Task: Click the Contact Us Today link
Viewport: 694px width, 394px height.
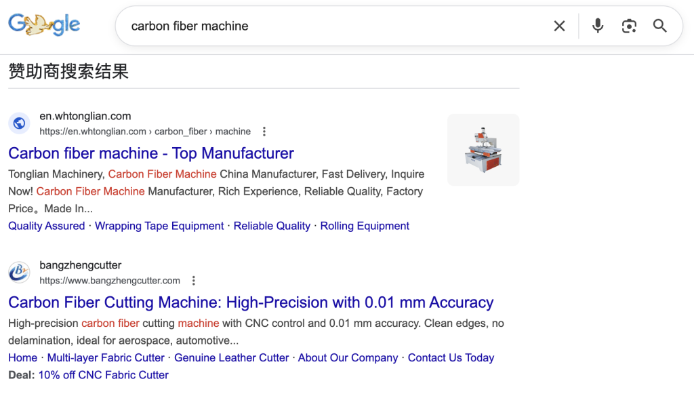Action: (x=451, y=357)
